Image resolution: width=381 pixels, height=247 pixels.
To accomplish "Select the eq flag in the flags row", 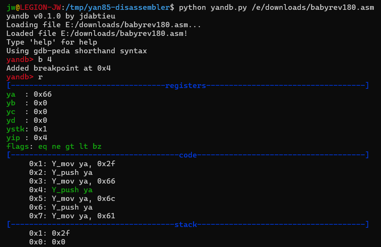I will point(43,146).
